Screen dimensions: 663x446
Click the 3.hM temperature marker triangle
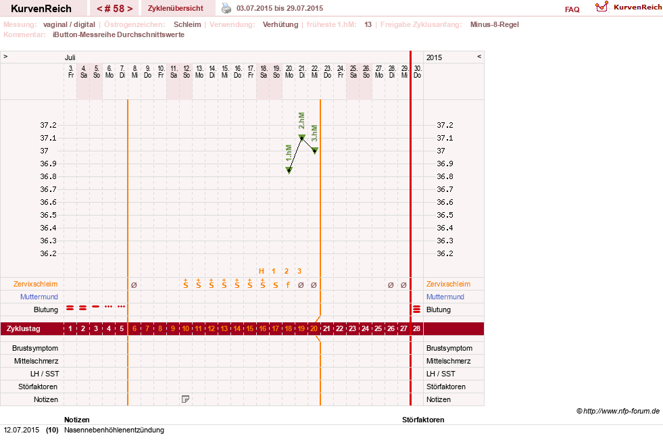(314, 151)
